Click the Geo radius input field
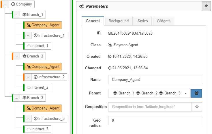The height and width of the screenshot is (134, 212). tap(155, 120)
